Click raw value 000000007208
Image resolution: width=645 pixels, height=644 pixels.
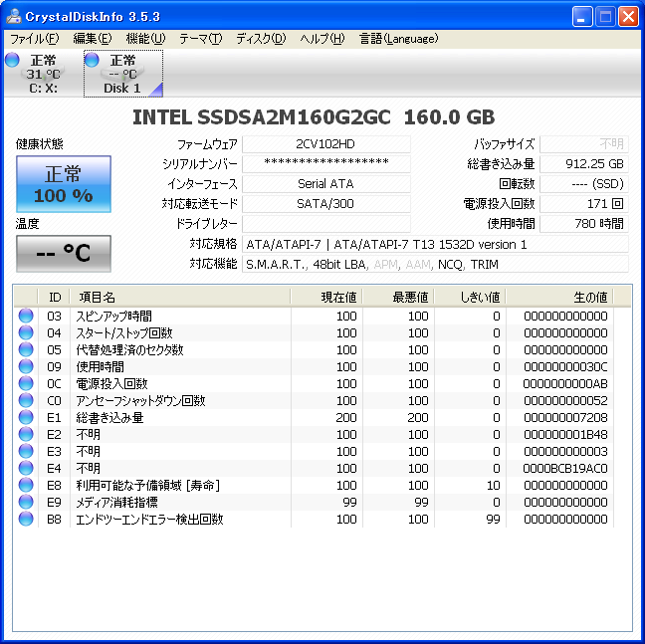(x=565, y=417)
